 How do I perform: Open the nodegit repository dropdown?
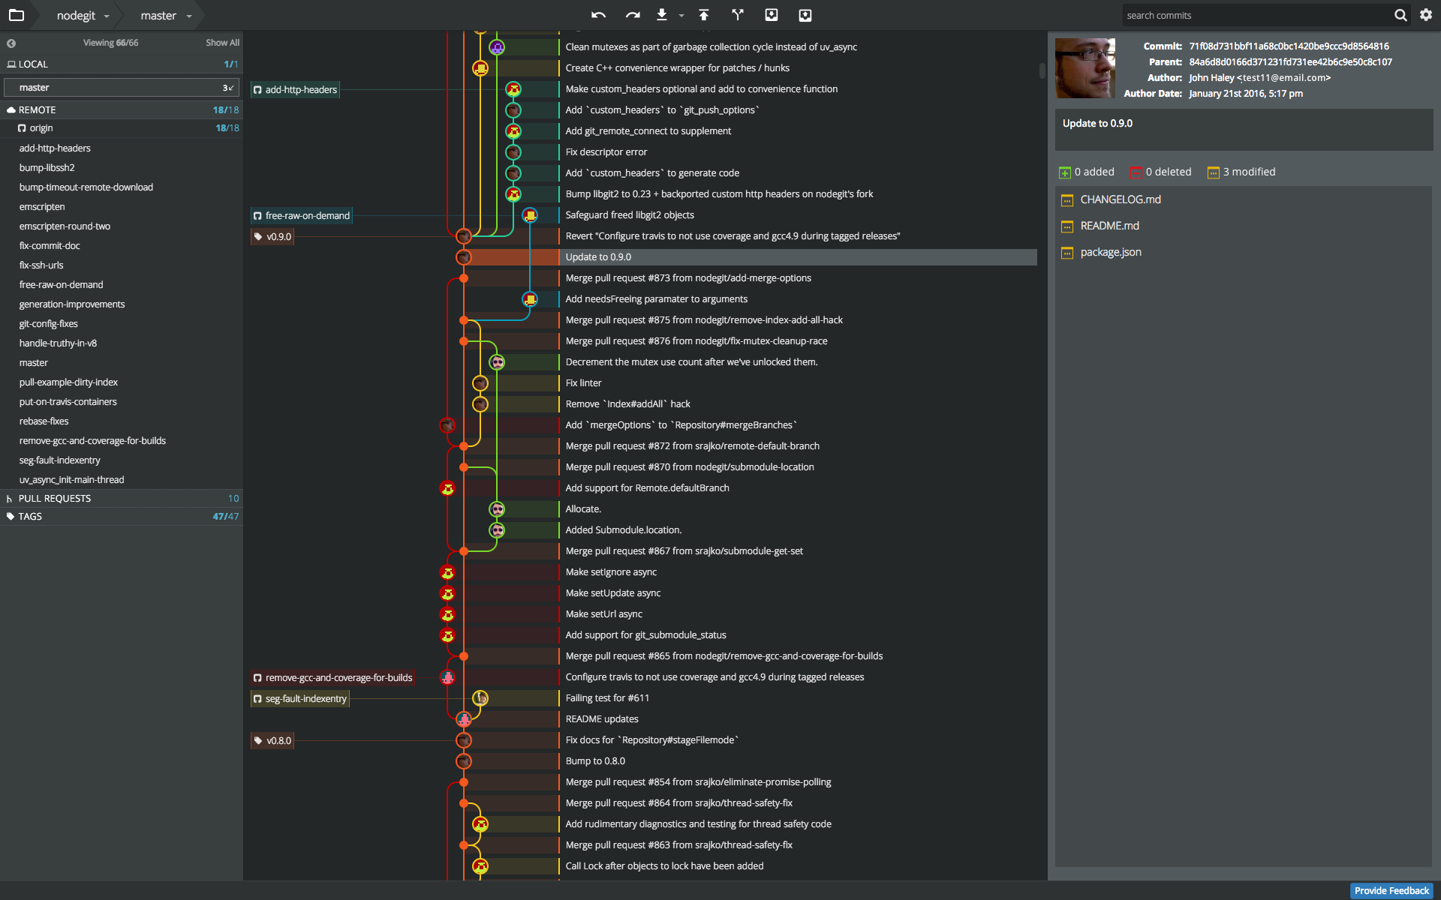[x=83, y=16]
